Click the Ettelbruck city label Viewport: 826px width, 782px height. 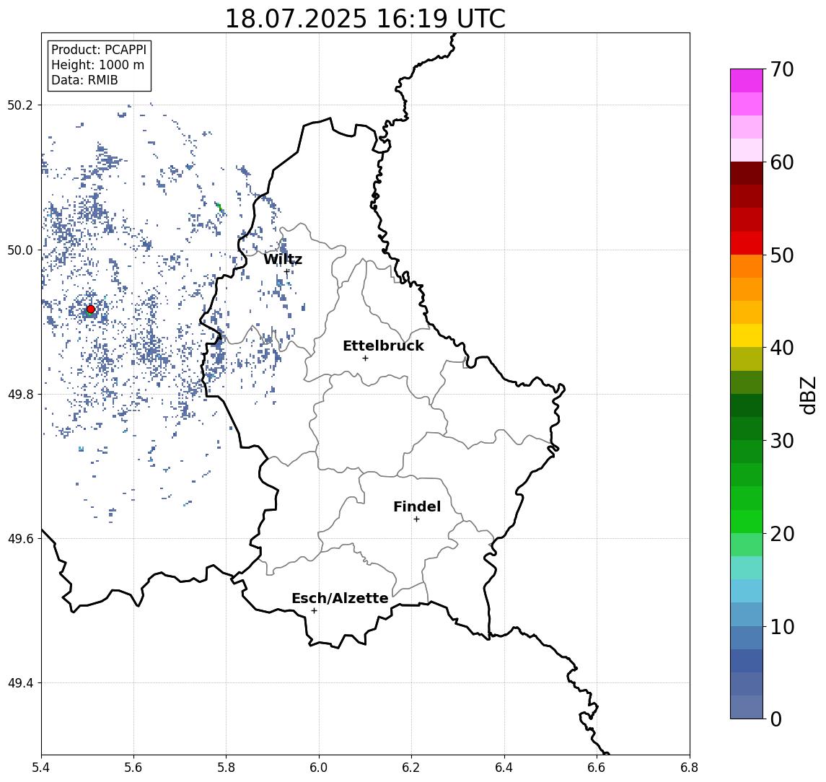pos(383,346)
